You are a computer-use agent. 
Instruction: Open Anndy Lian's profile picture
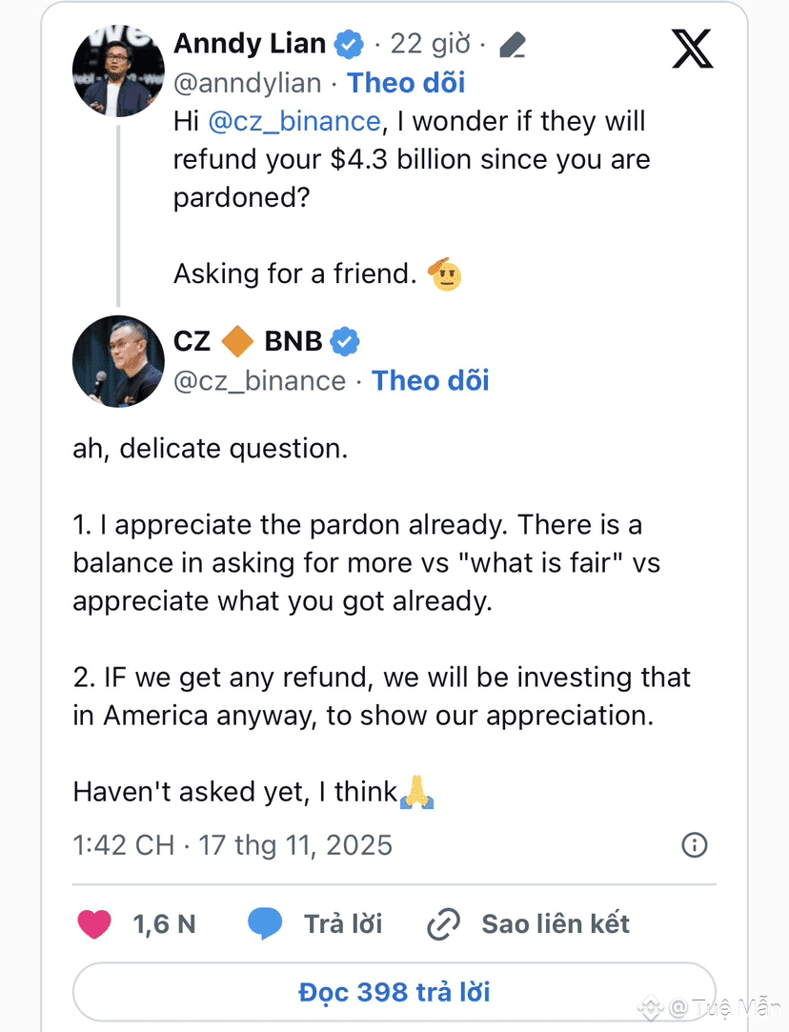(118, 71)
